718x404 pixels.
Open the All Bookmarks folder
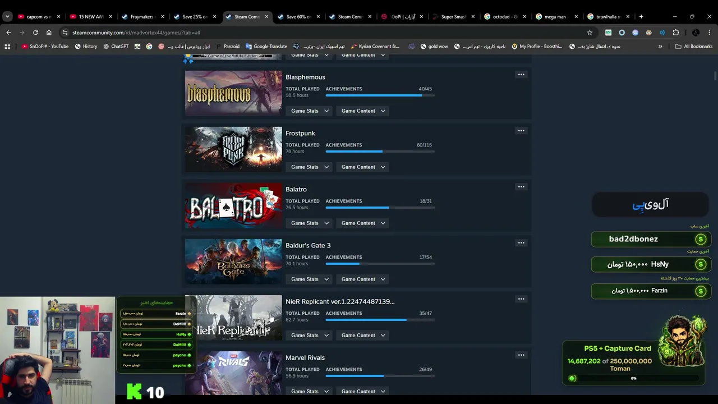click(694, 47)
